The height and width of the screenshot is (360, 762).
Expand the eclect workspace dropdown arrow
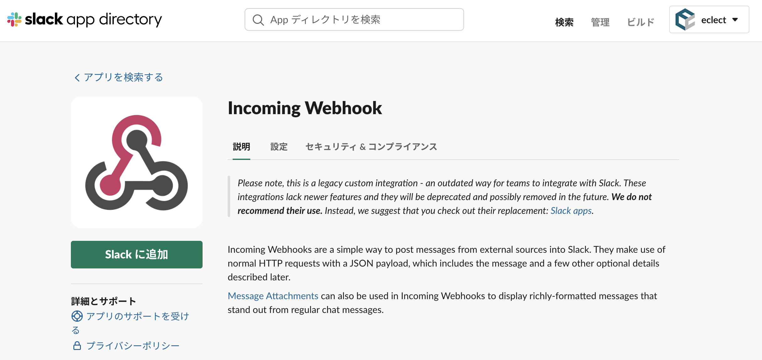click(x=735, y=20)
